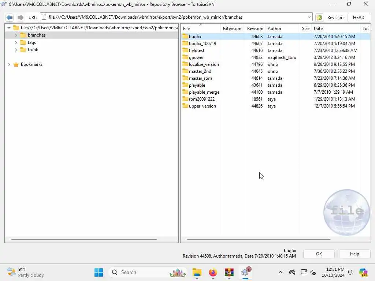Select the Bookmarks tree item
Viewport: 375px width, 281px height.
pyautogui.click(x=31, y=64)
